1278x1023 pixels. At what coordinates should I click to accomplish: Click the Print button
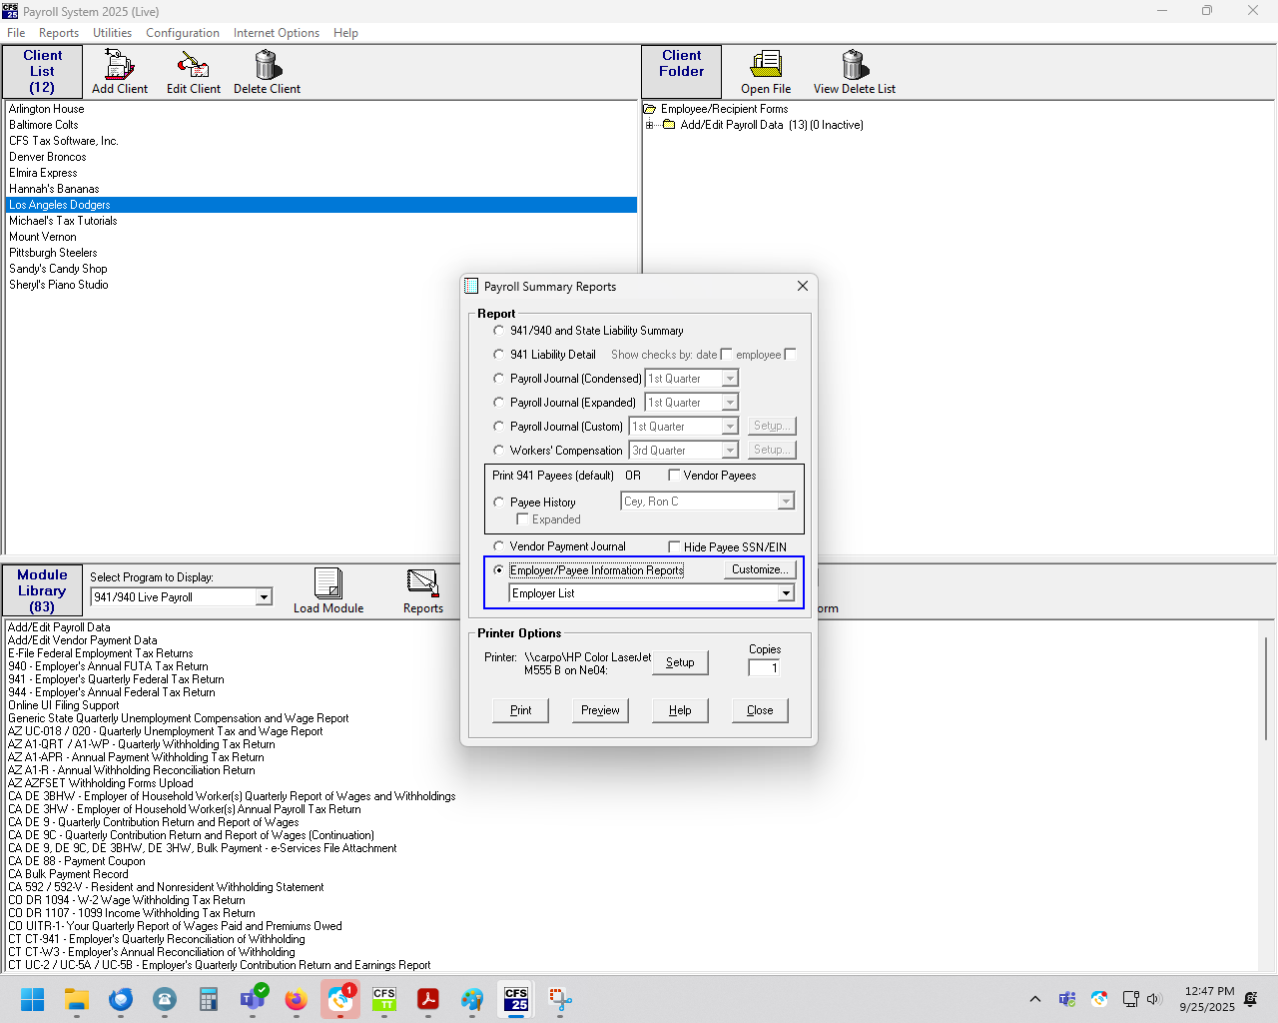click(x=521, y=710)
